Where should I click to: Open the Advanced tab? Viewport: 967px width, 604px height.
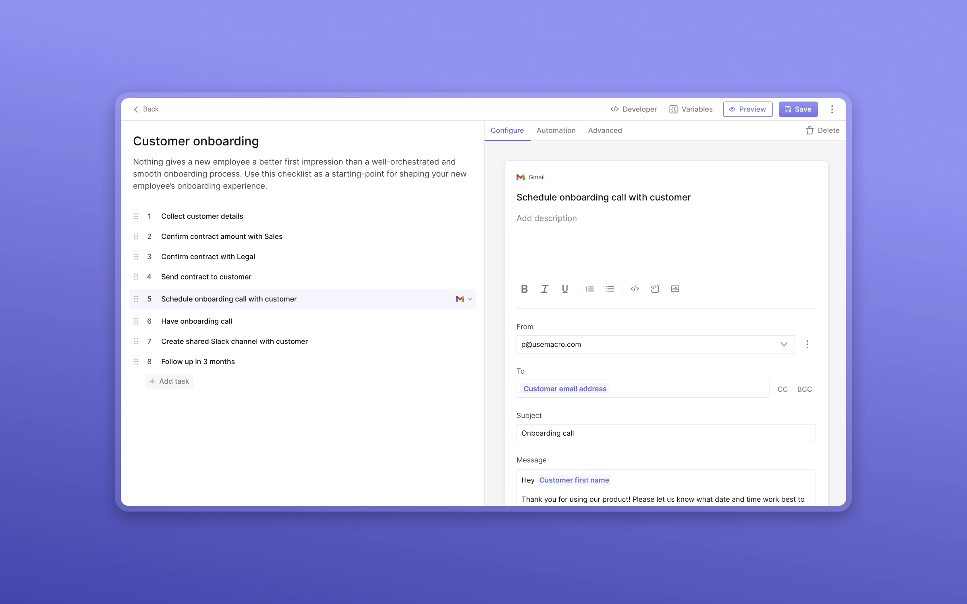(x=605, y=130)
